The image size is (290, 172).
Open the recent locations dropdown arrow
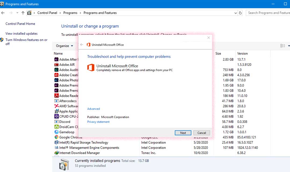[x=17, y=13]
